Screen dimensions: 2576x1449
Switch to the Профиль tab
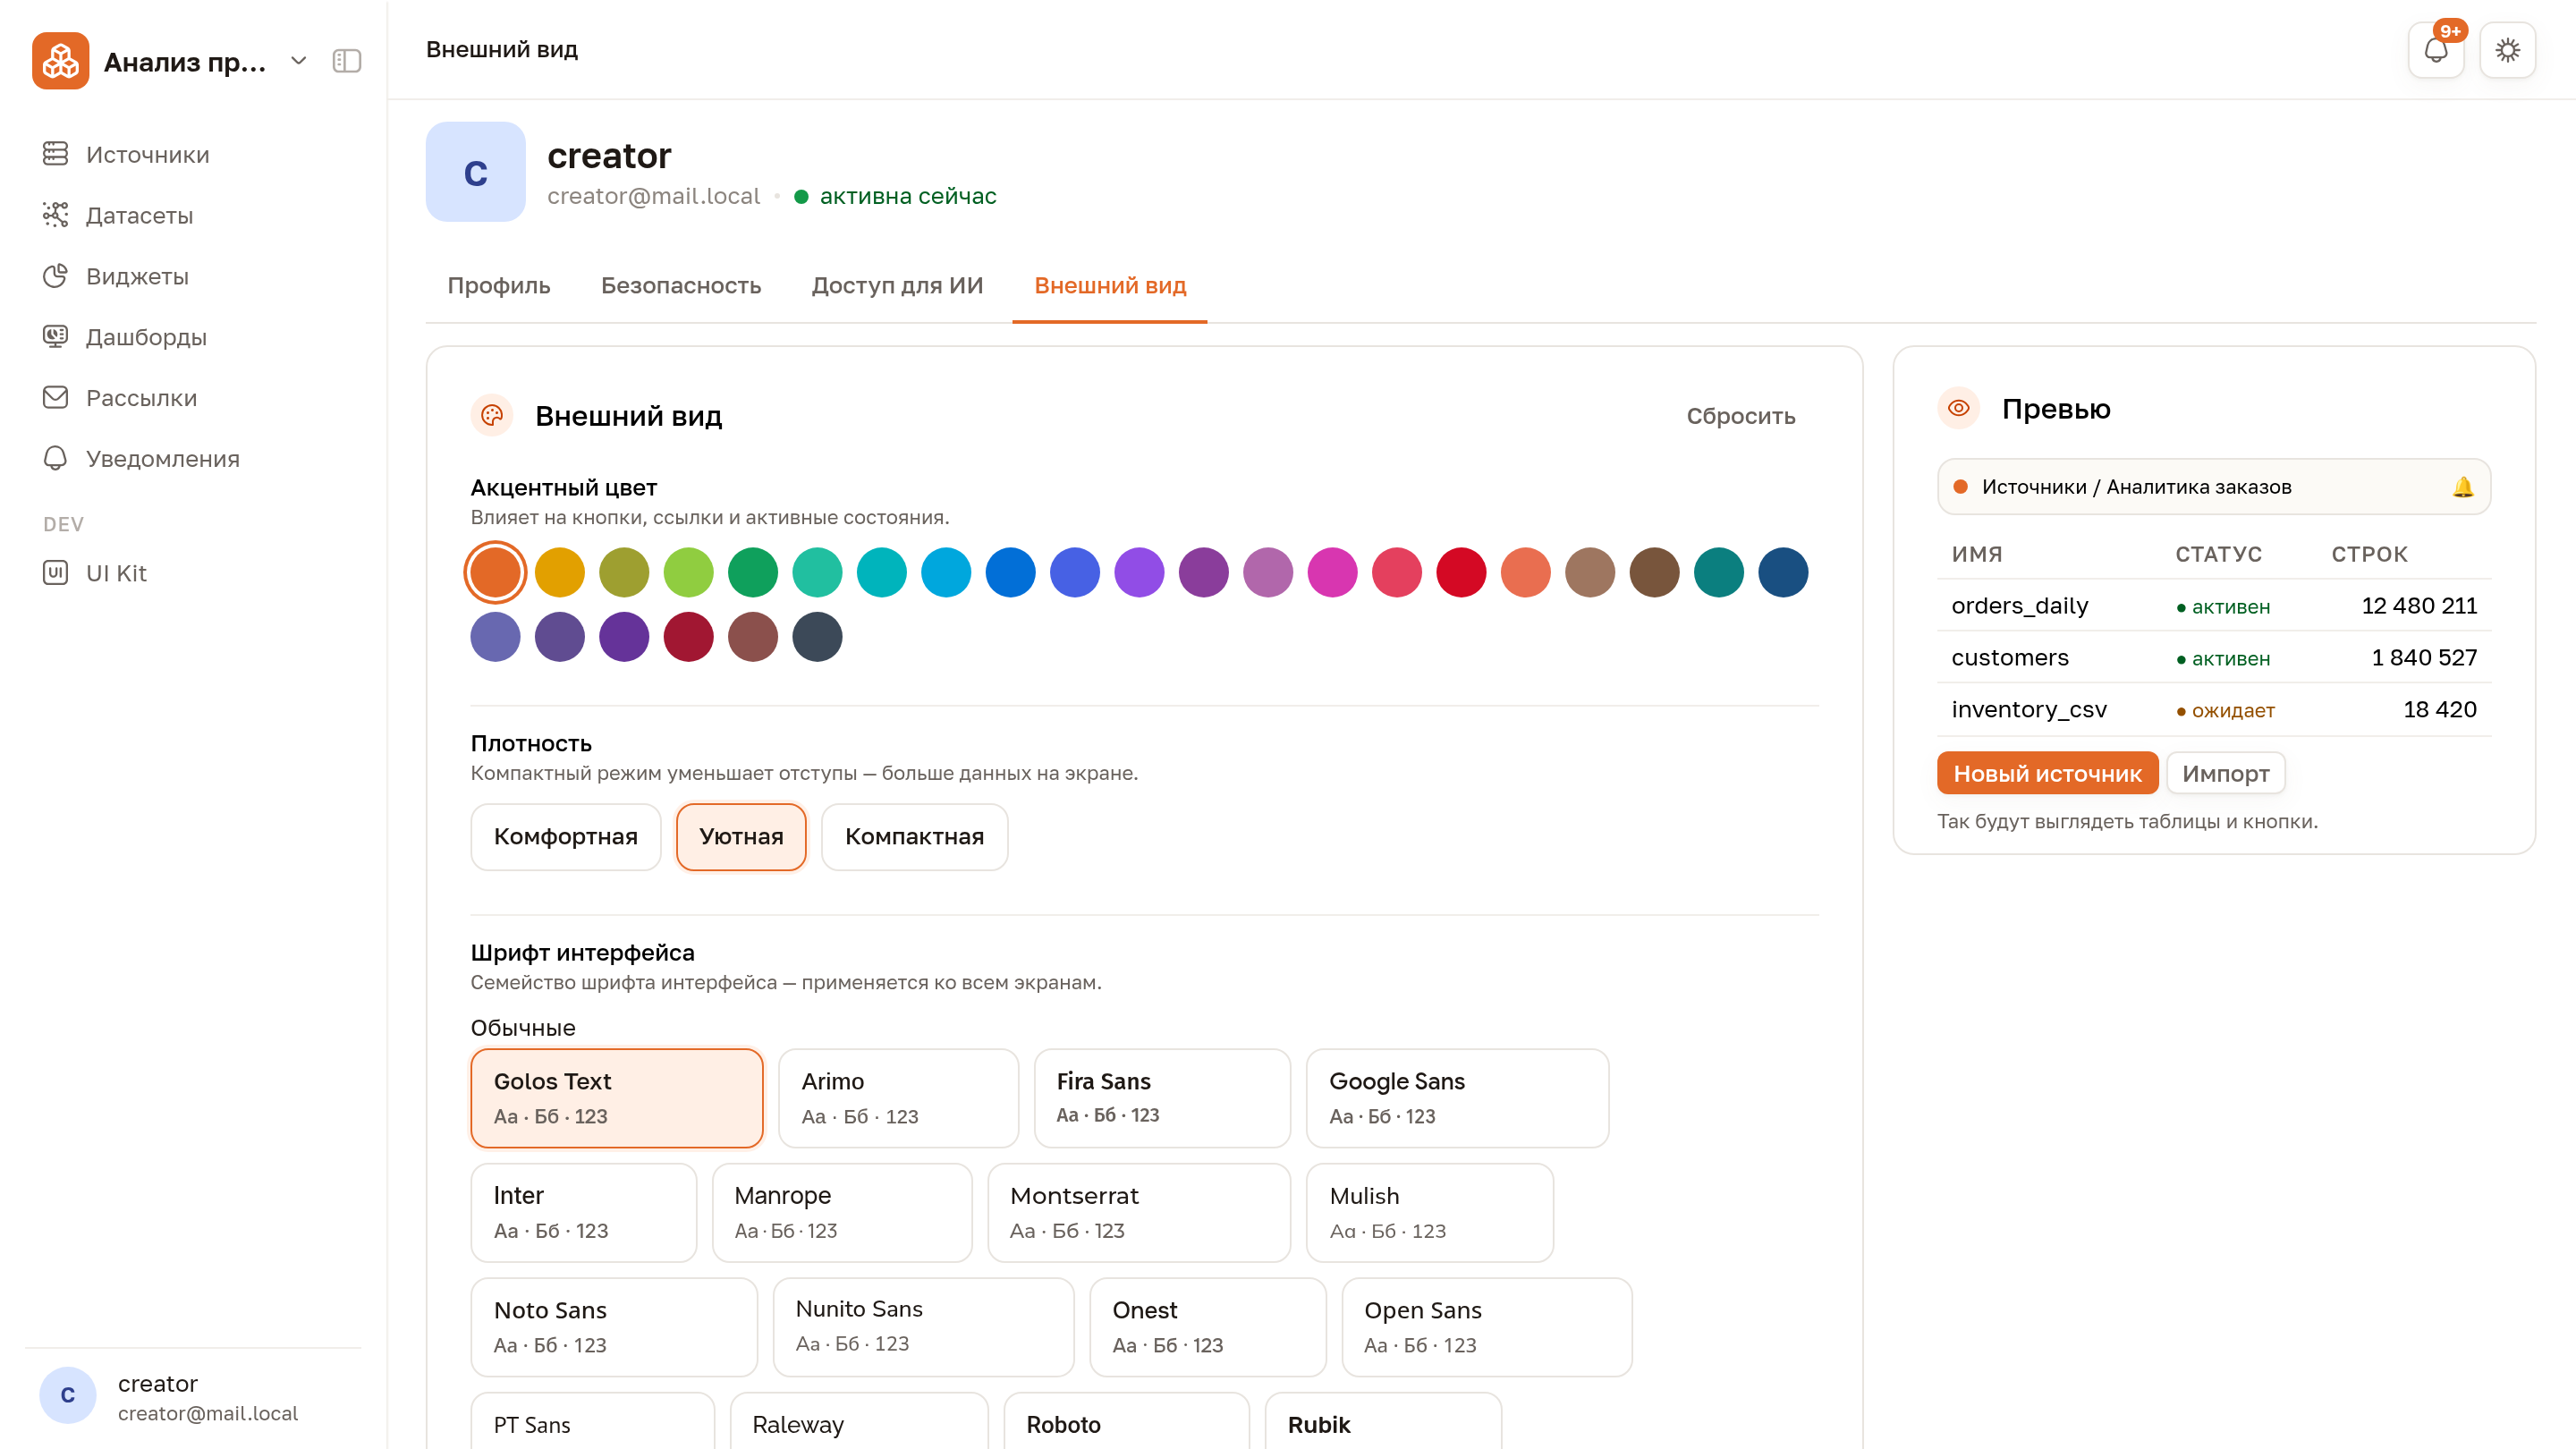pyautogui.click(x=499, y=286)
